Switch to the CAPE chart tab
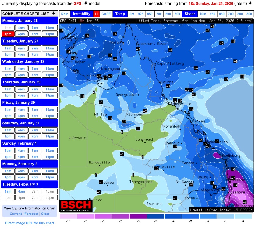This screenshot has width=255, height=233. [106, 14]
